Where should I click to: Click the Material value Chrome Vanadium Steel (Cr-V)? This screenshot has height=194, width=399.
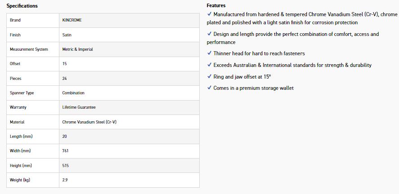90,122
